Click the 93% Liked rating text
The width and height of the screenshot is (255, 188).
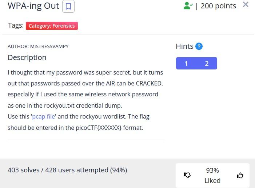pos(212,175)
